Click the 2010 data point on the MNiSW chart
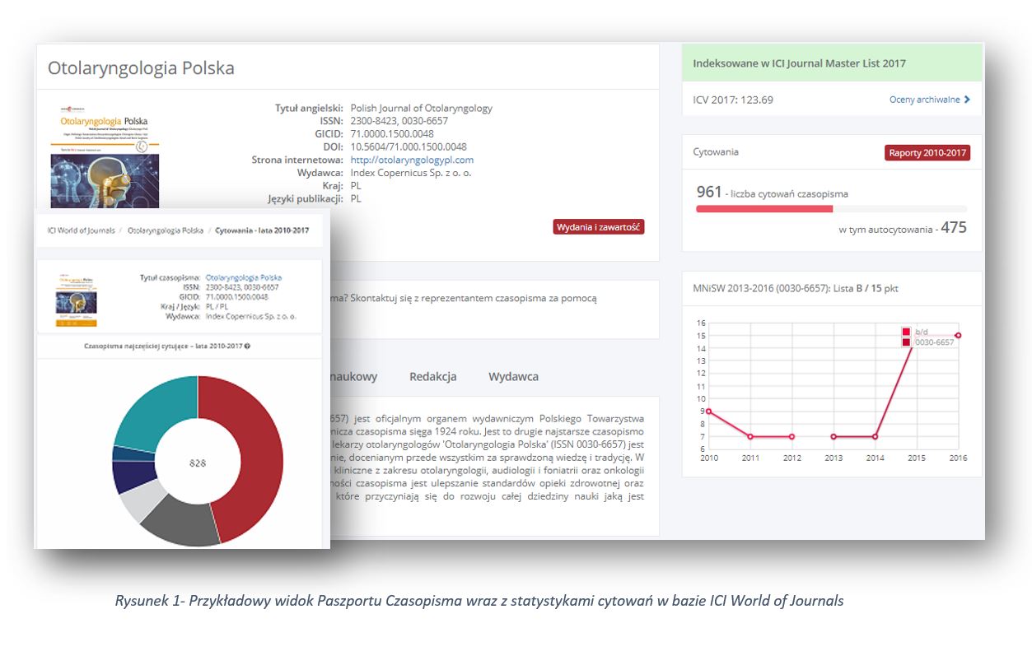 [708, 411]
